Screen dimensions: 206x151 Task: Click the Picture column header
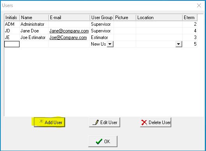pos(125,18)
